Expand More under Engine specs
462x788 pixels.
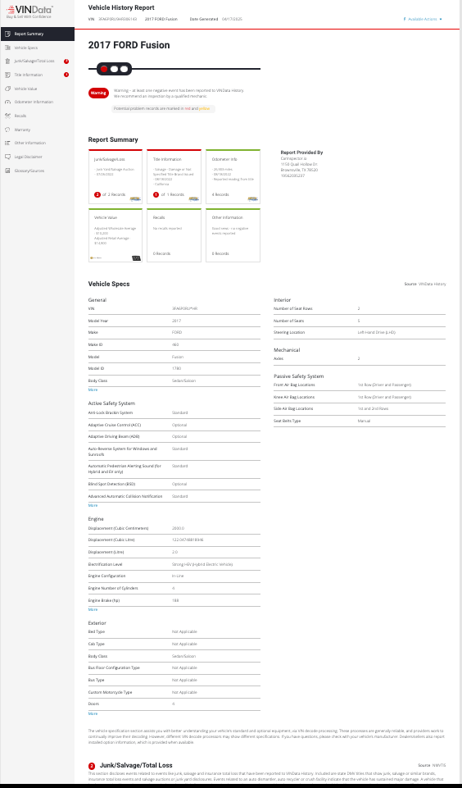[93, 609]
